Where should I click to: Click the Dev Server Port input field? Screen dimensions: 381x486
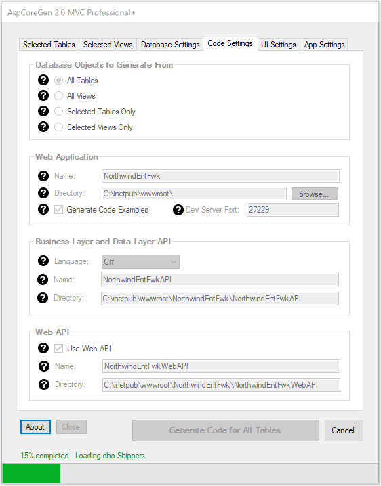pyautogui.click(x=292, y=210)
